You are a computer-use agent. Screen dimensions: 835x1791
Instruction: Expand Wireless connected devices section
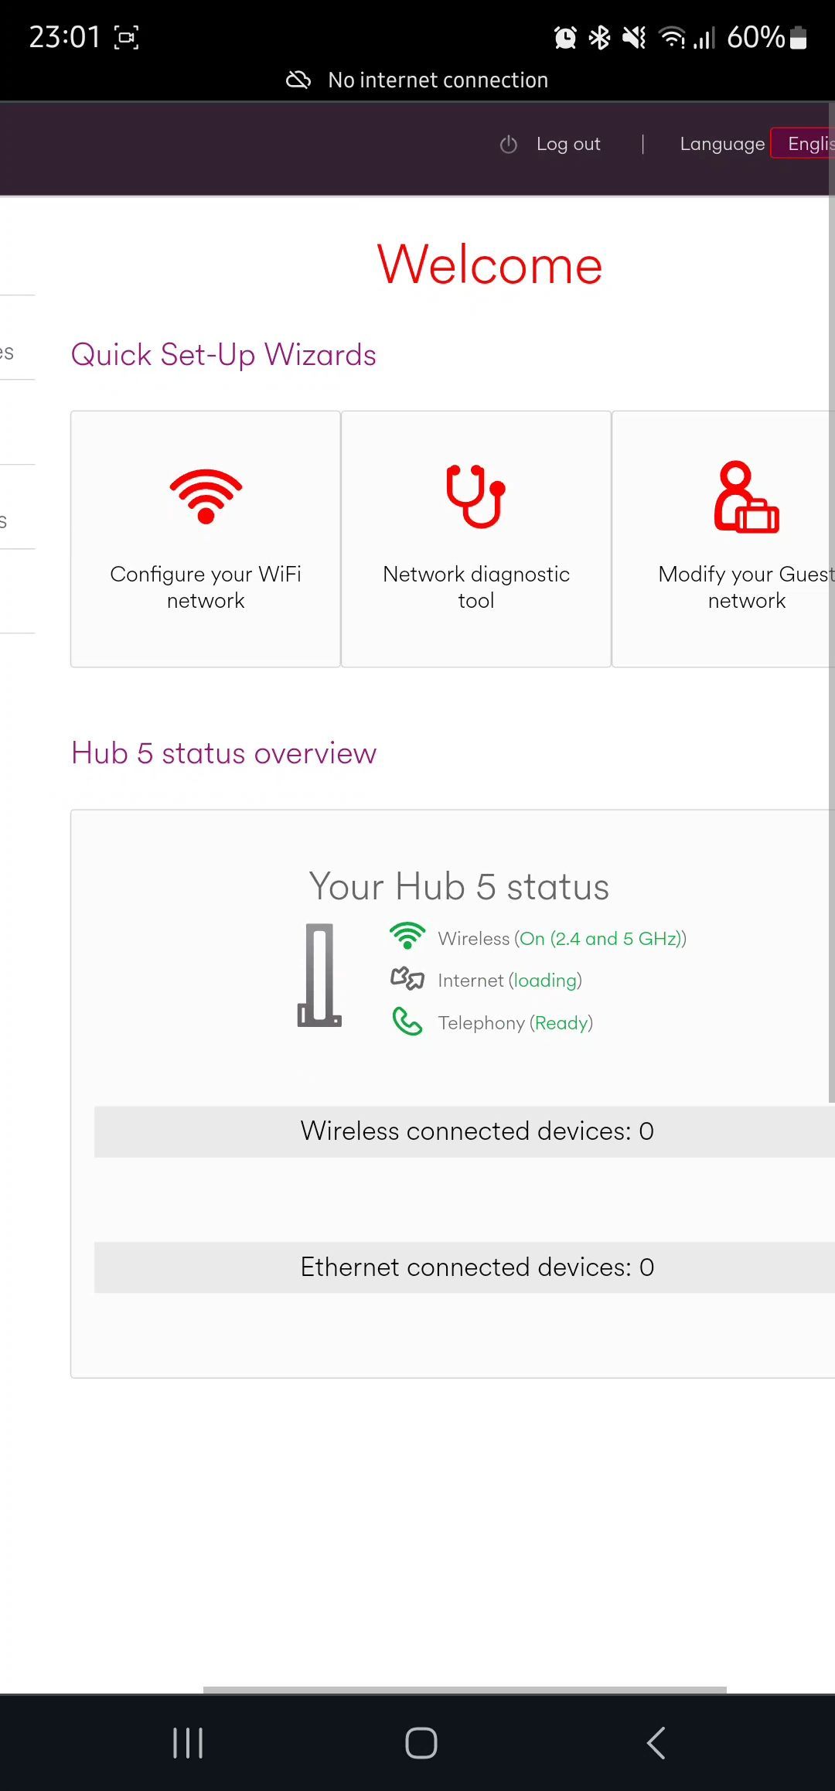(x=465, y=1131)
